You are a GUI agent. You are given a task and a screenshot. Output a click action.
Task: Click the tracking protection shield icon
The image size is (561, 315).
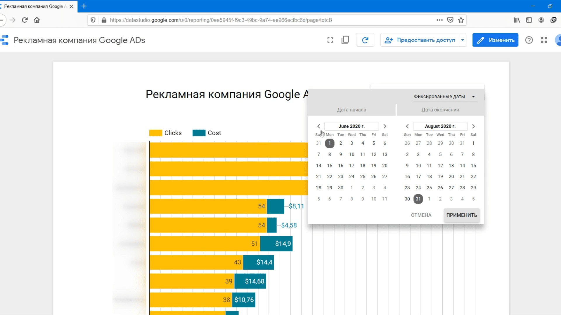(93, 20)
